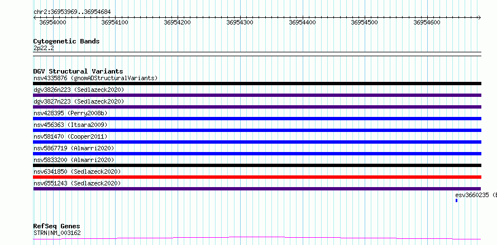Click ruler tick label 36954400
Viewport: 497px width, 245px height.
(302, 22)
